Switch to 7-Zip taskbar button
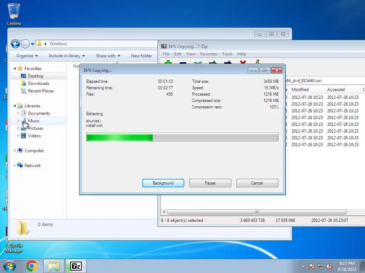This screenshot has width=365, height=273. 76,266
